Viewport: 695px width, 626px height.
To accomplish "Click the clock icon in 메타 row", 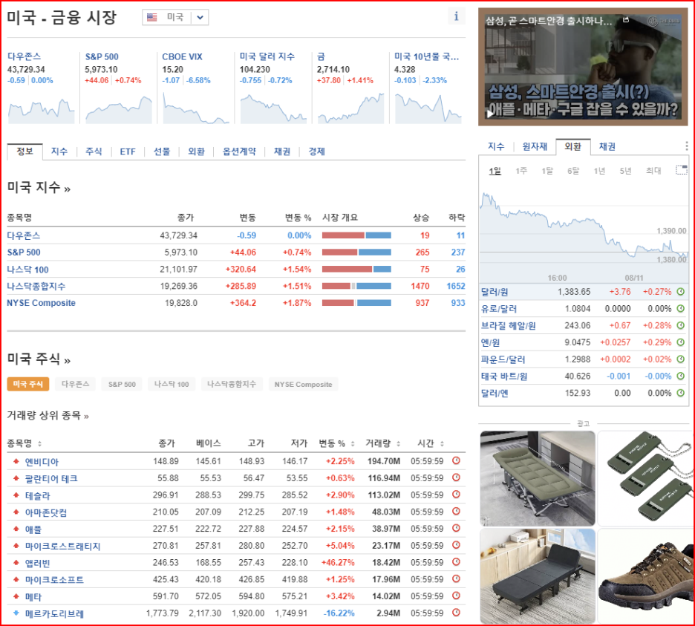I will (x=456, y=596).
